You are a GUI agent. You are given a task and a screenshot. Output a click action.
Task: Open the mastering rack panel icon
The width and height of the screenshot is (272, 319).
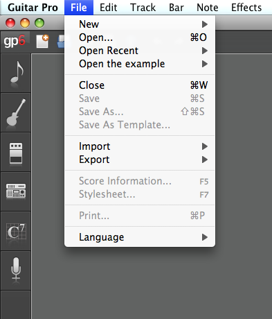pyautogui.click(x=16, y=191)
